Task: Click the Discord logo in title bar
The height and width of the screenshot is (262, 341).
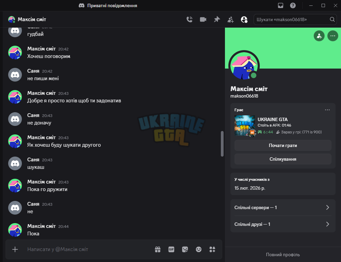Action: (82, 5)
